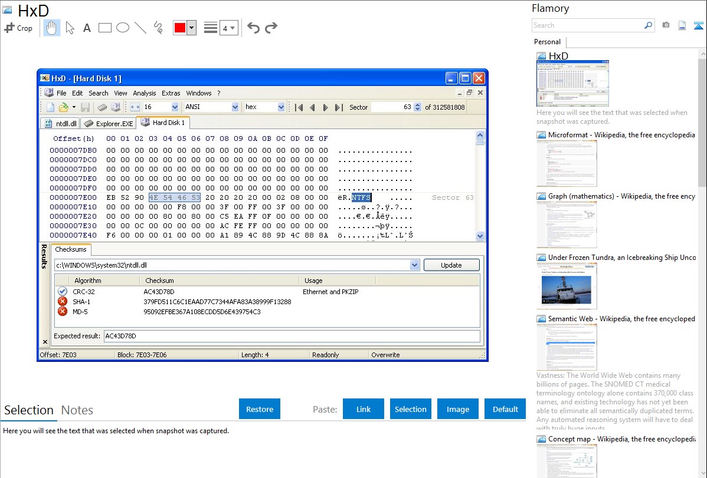Click the New file icon in HxD
This screenshot has width=707, height=478.
point(51,107)
